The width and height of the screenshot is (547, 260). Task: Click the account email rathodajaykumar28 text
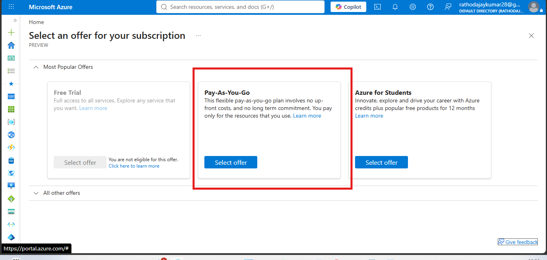pyautogui.click(x=490, y=4)
